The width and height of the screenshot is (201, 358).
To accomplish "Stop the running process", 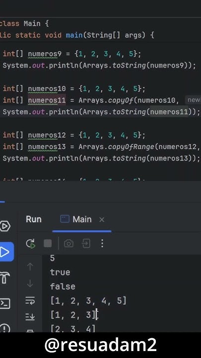I will 48,244.
